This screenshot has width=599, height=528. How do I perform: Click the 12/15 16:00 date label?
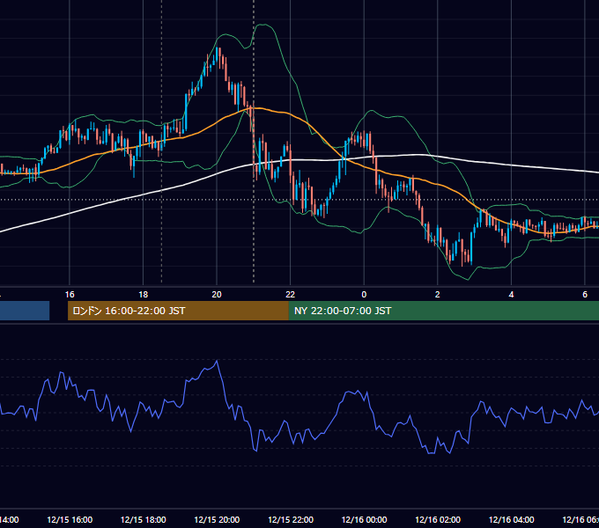[x=70, y=519]
